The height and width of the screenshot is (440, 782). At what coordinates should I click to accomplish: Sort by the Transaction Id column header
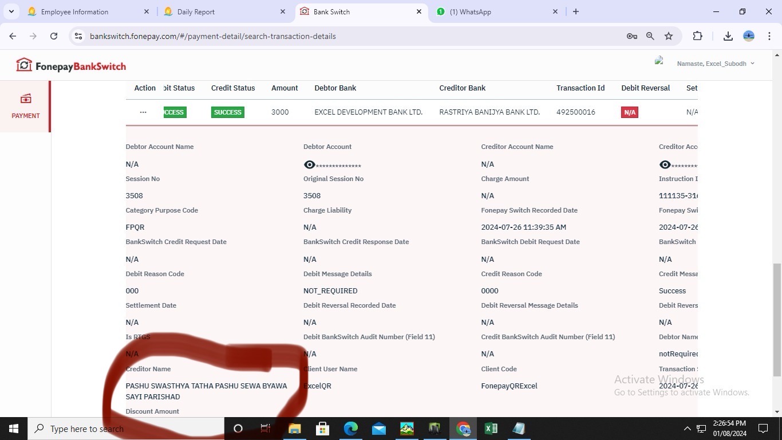point(580,88)
